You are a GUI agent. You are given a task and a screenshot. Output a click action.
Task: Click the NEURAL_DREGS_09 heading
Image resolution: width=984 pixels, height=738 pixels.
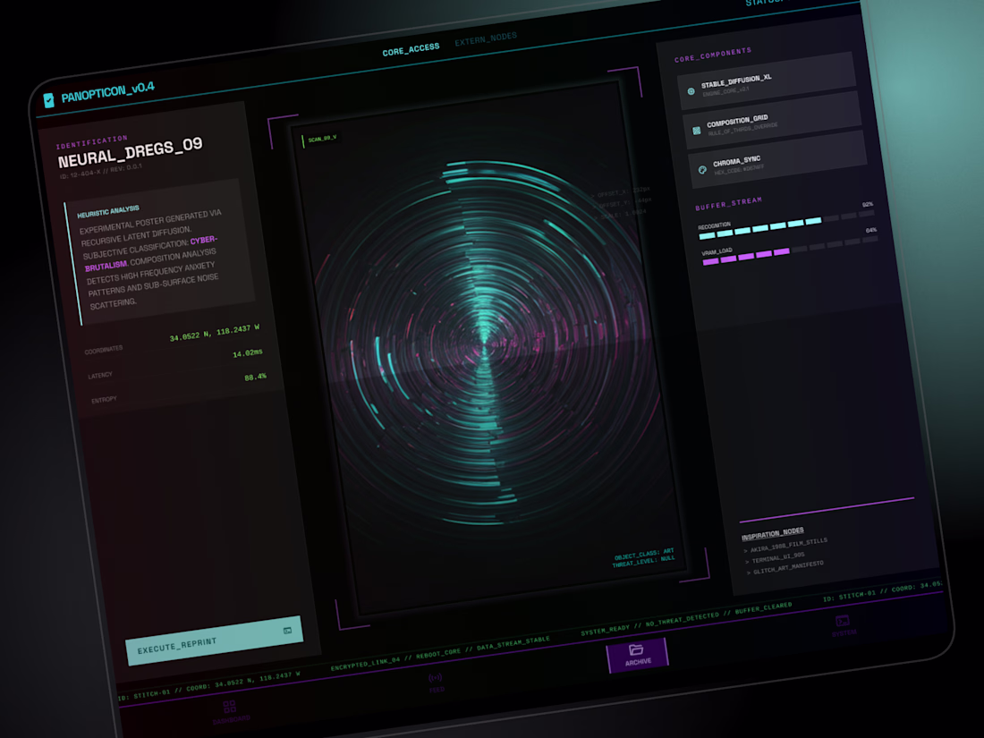(131, 152)
